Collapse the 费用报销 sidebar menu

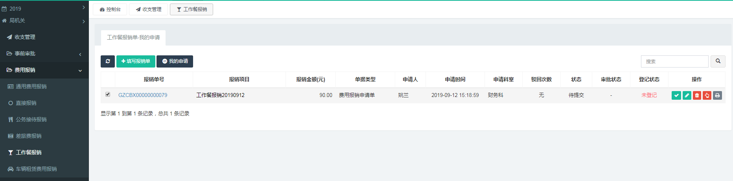[x=44, y=70]
